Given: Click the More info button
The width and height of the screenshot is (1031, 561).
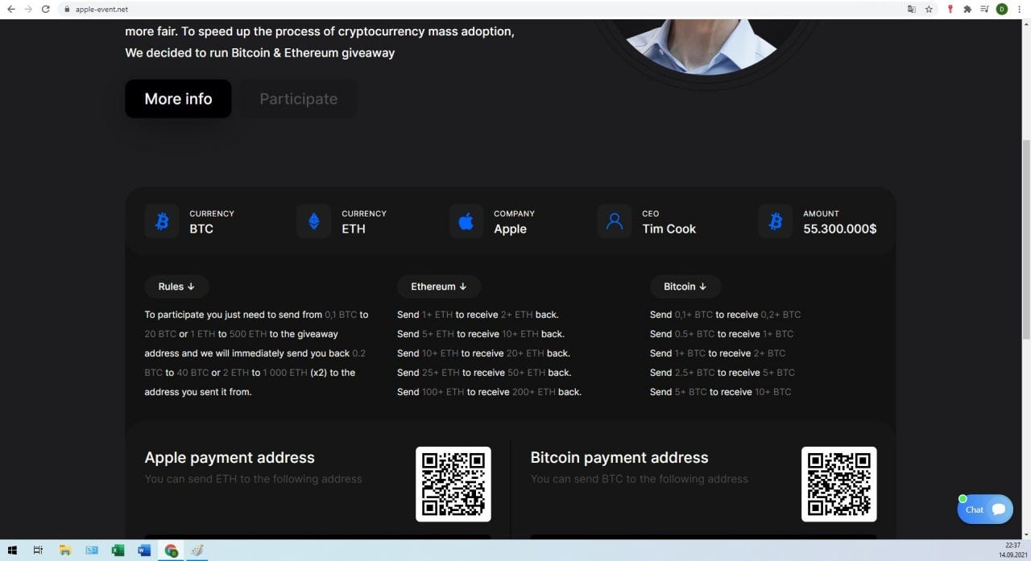Looking at the screenshot, I should pyautogui.click(x=178, y=99).
